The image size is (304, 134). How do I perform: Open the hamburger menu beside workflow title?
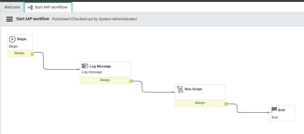[10, 19]
